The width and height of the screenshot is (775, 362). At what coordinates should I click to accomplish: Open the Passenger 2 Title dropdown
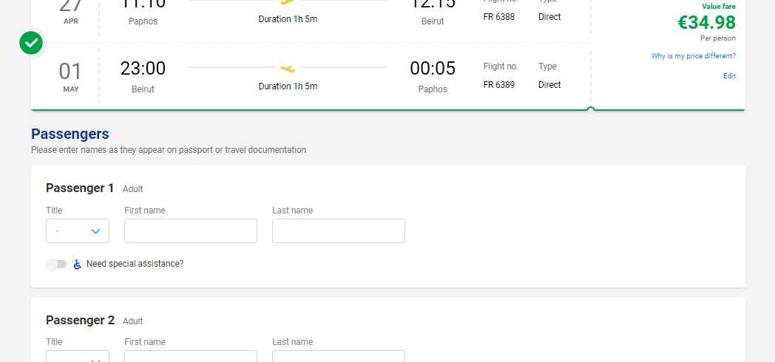click(x=78, y=356)
